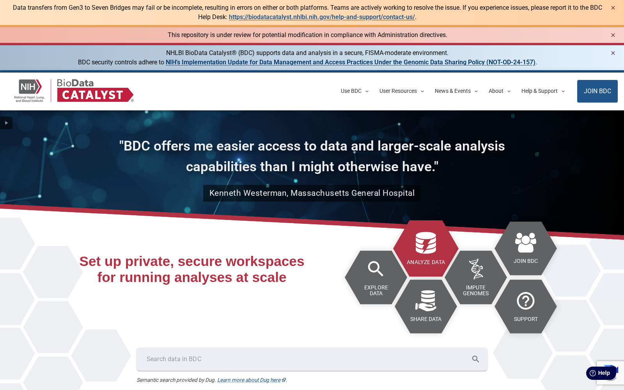Expand the User Resources menu
Image resolution: width=624 pixels, height=390 pixels.
click(x=402, y=91)
